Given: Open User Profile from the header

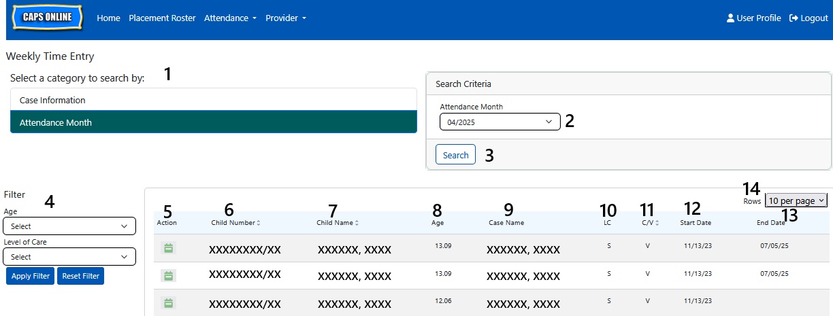Looking at the screenshot, I should [x=754, y=18].
